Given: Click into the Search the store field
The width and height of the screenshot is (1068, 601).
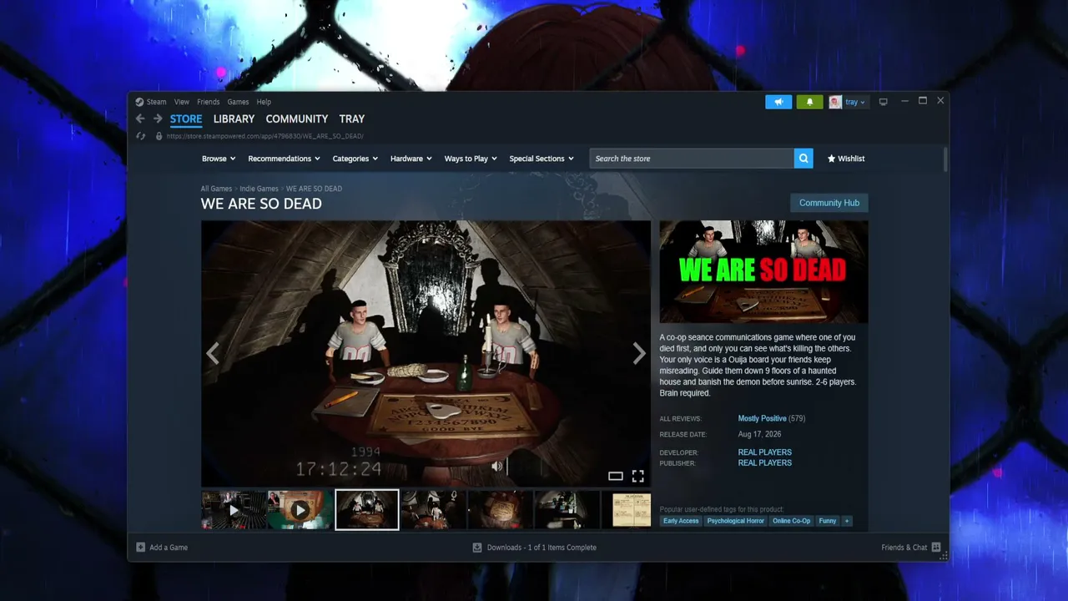Looking at the screenshot, I should coord(692,159).
